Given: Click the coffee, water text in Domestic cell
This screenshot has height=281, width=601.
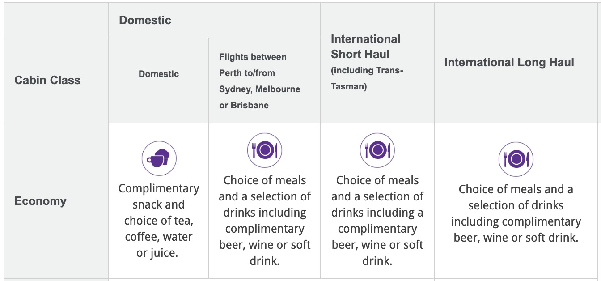Looking at the screenshot, I should [x=159, y=237].
